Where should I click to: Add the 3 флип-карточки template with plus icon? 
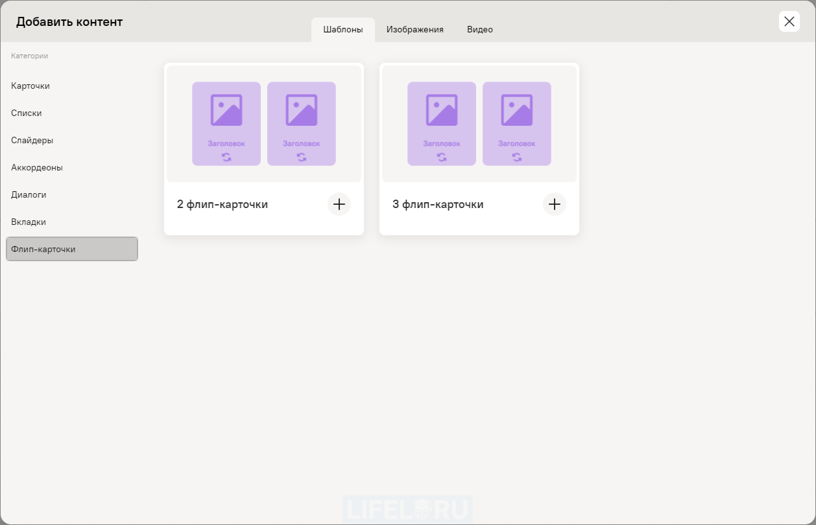554,204
